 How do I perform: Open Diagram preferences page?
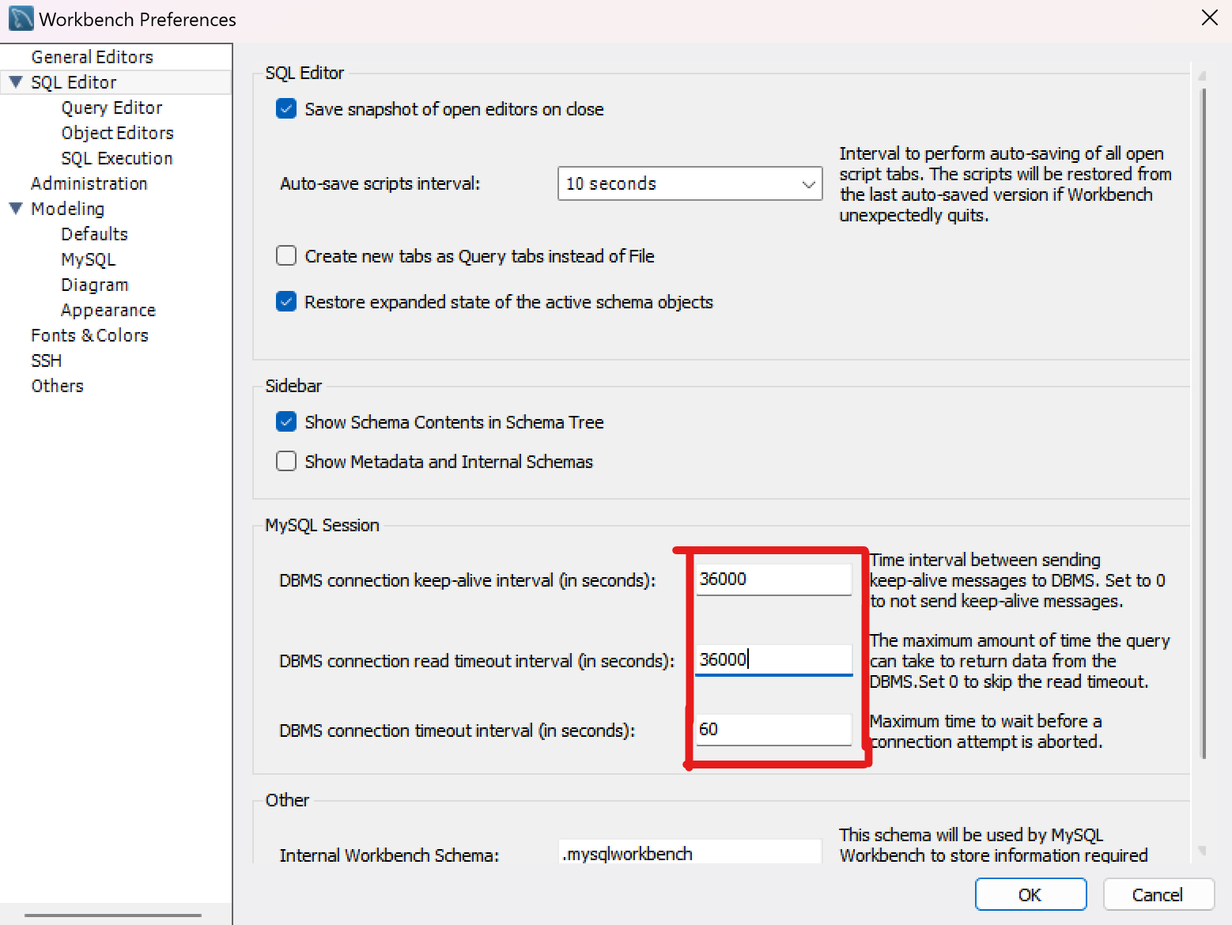click(x=95, y=285)
